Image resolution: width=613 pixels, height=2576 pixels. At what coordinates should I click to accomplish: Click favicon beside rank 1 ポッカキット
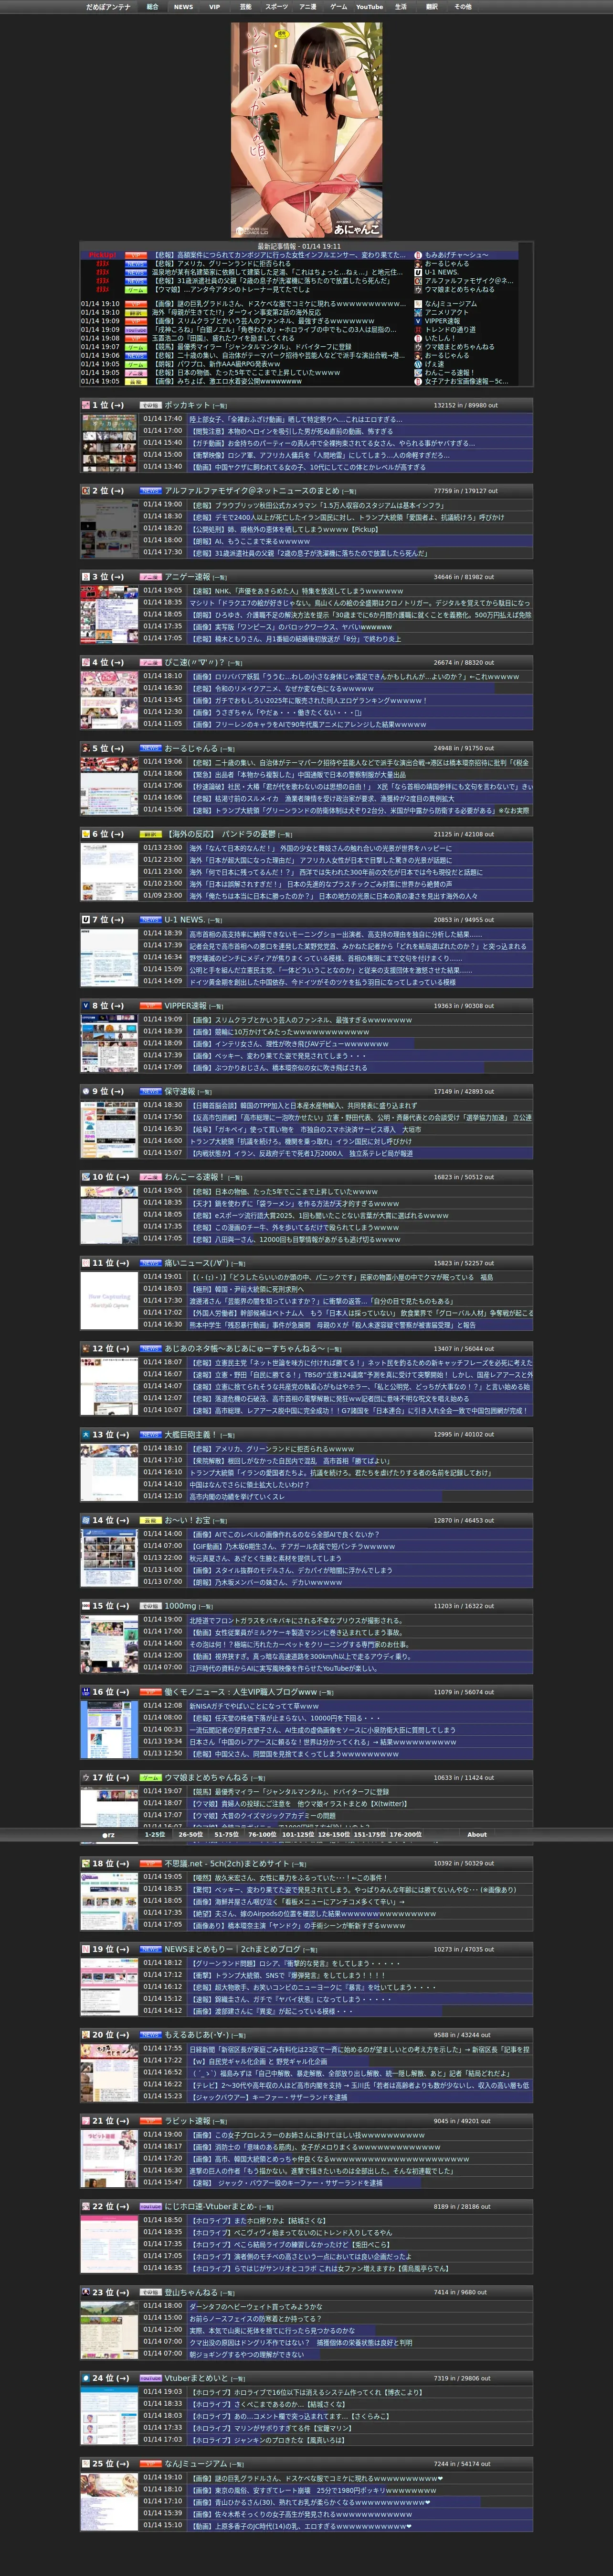click(x=86, y=405)
